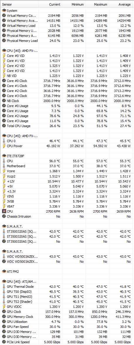Image resolution: width=134 pixels, height=345 pixels.
Task: Click the ATI PM2 group icon
Action: [x=4, y=272]
